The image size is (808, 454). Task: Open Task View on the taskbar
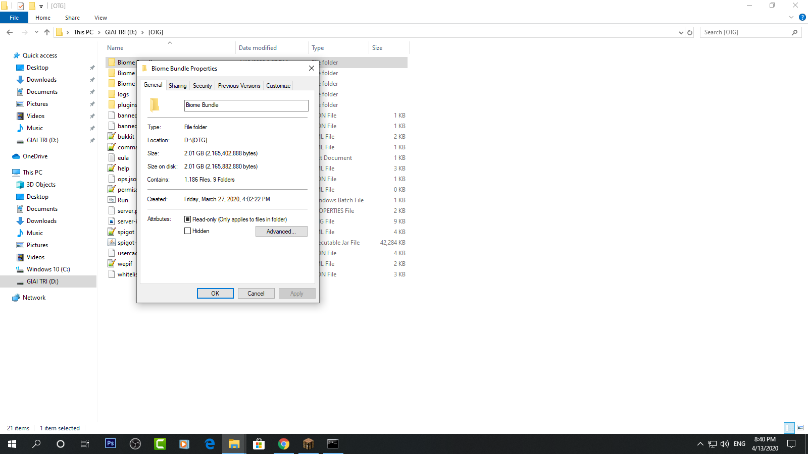[x=85, y=444]
